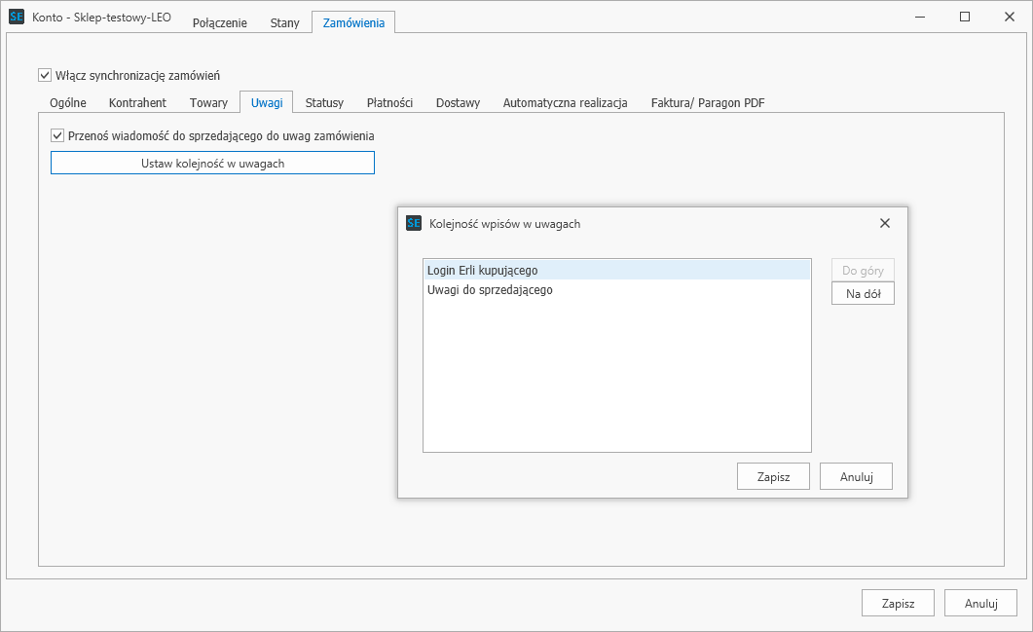Open the Ogólne sub-tab
Viewport: 1033px width, 632px height.
click(68, 103)
